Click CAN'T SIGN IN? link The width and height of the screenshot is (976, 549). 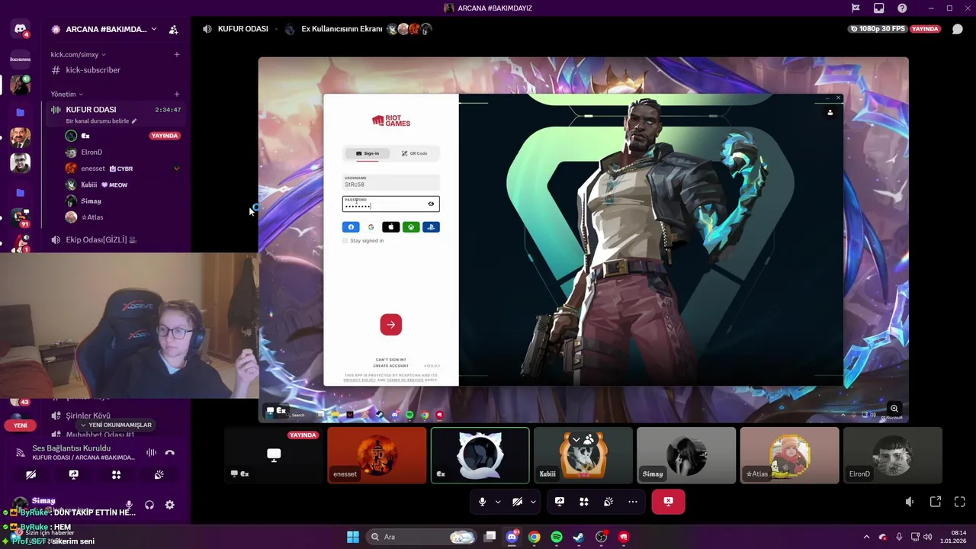[391, 360]
